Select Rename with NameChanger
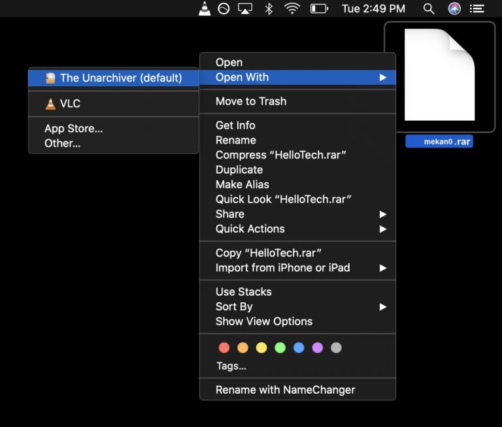 pos(285,390)
